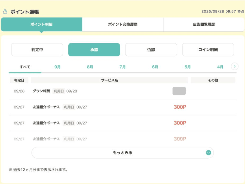Click the piggy bank icon beside ポイント通帳
245x184 pixels.
pos(5,12)
